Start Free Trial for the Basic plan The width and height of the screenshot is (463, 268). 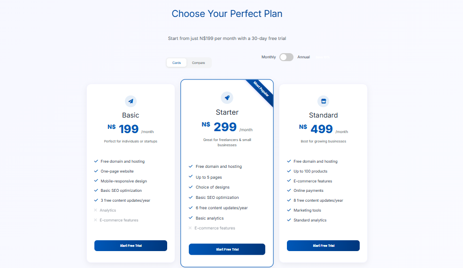pos(131,245)
